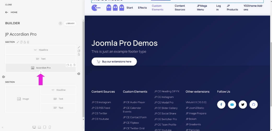Switch preview to tablet view icon
This screenshot has width=272, height=131.
(45, 127)
